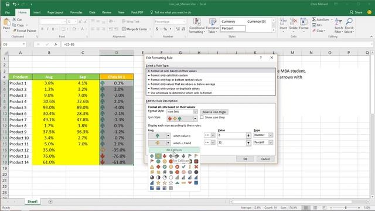Select the green check mark cell icon

183,166
